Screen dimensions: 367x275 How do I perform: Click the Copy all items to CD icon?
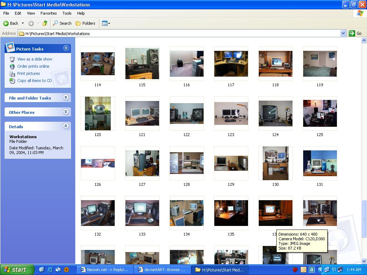pos(12,81)
